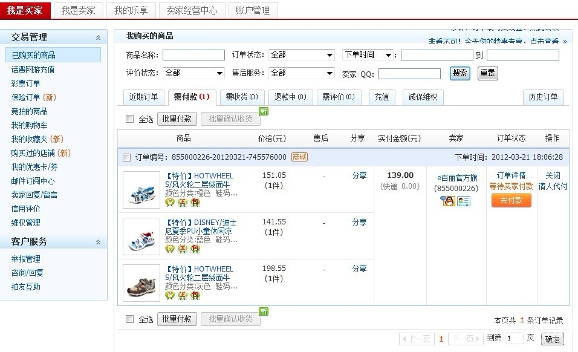Viewport: 578px width, 352px height.
Task: Open 我的购物车 in the sidebar
Action: 29,125
